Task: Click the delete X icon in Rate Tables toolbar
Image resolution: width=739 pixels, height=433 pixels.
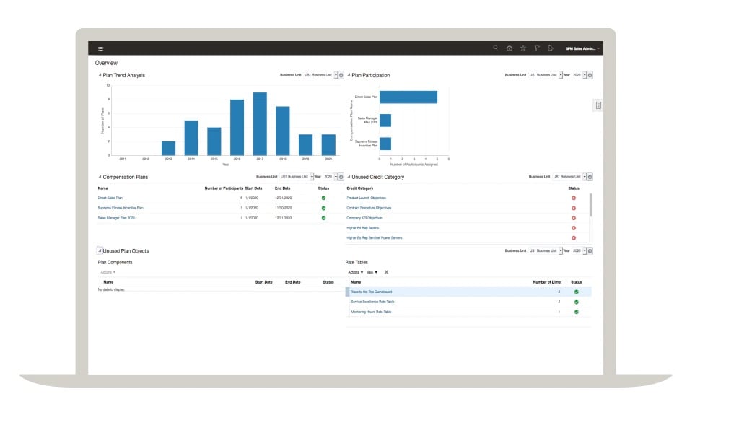Action: pos(386,272)
